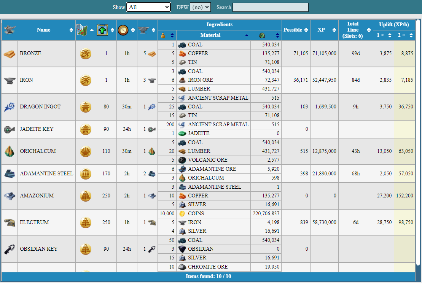
Task: Click the Dragon Ingot item icon
Action: 10,107
